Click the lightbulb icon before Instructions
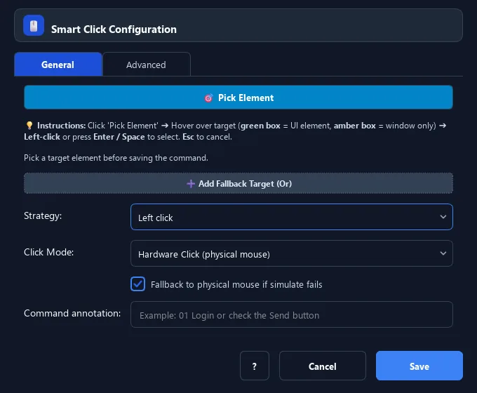The image size is (477, 393). [29, 126]
